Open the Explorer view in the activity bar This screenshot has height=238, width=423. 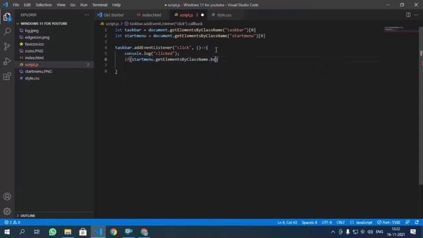7,17
